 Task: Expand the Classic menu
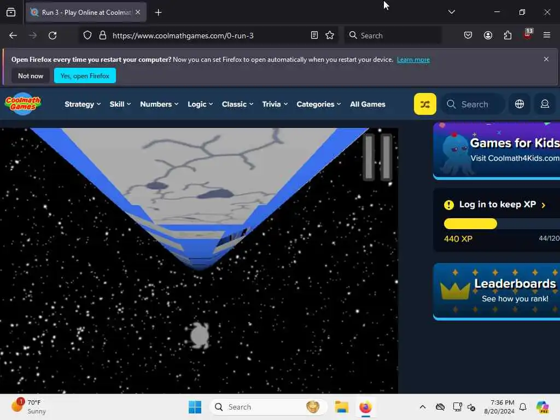[237, 104]
